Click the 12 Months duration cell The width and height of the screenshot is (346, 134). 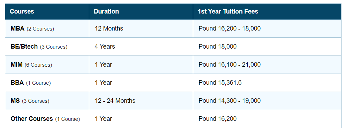click(109, 28)
